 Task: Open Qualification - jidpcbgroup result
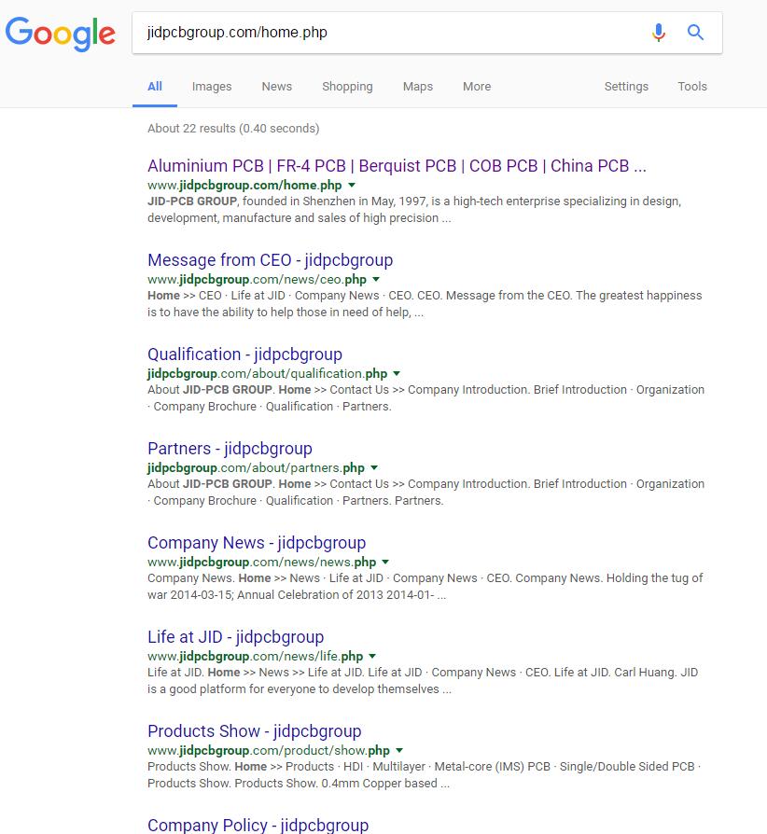(x=244, y=354)
